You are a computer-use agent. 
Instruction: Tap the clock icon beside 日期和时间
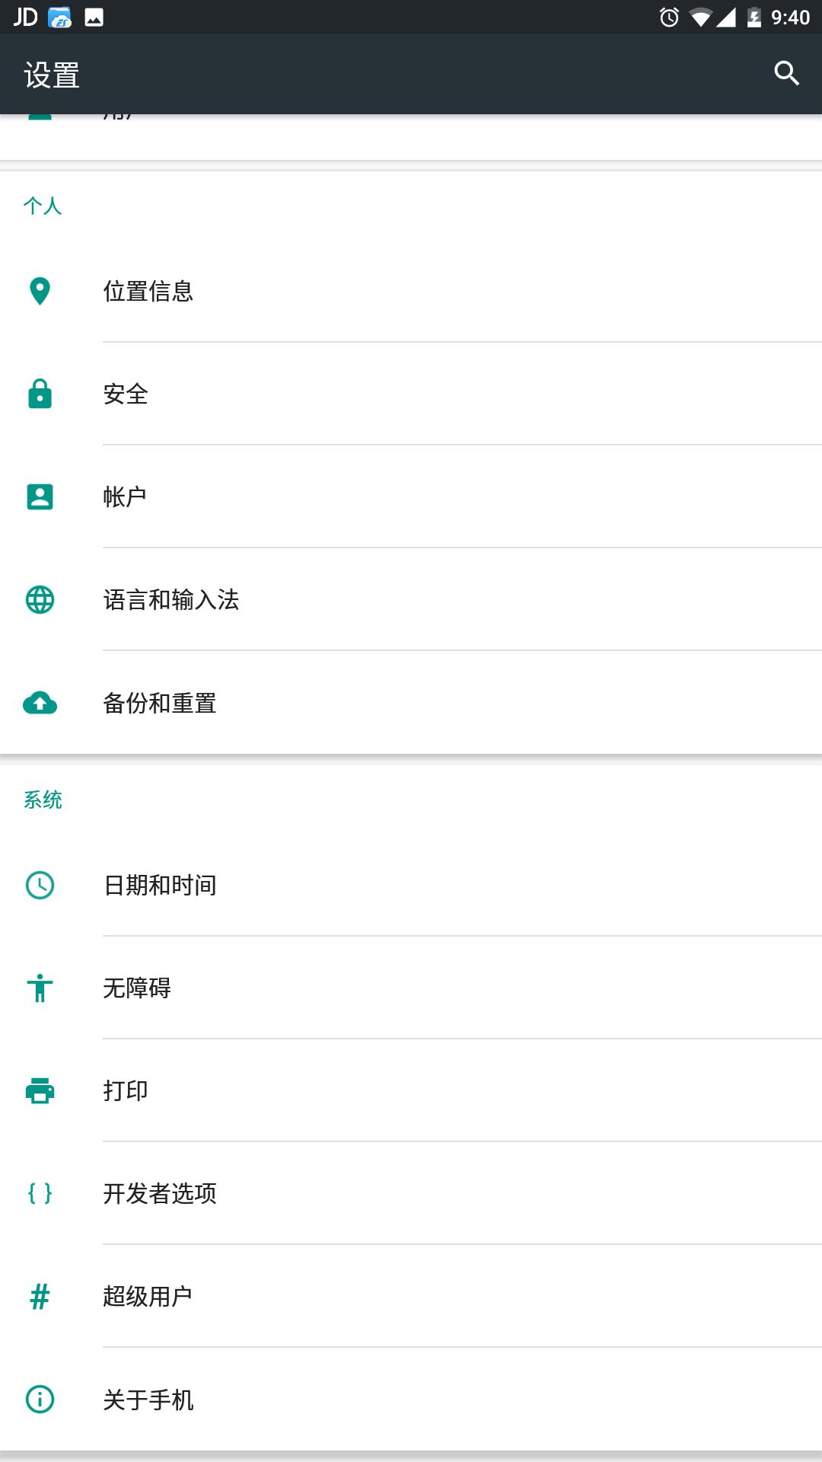pos(39,885)
